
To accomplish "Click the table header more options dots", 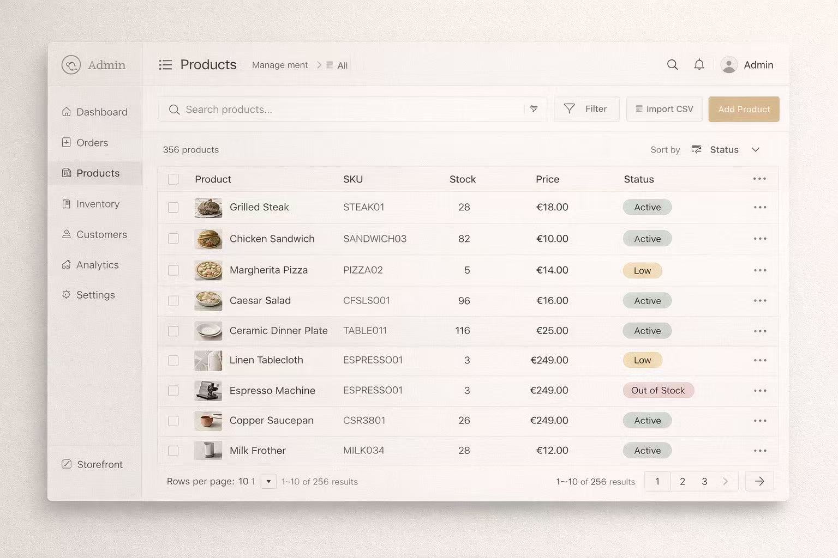I will [759, 179].
